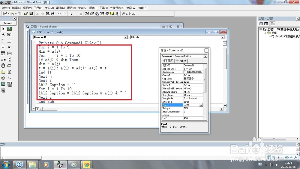The width and height of the screenshot is (300, 169).
Task: Switch to 按分类序 properties tab
Action: [181, 61]
